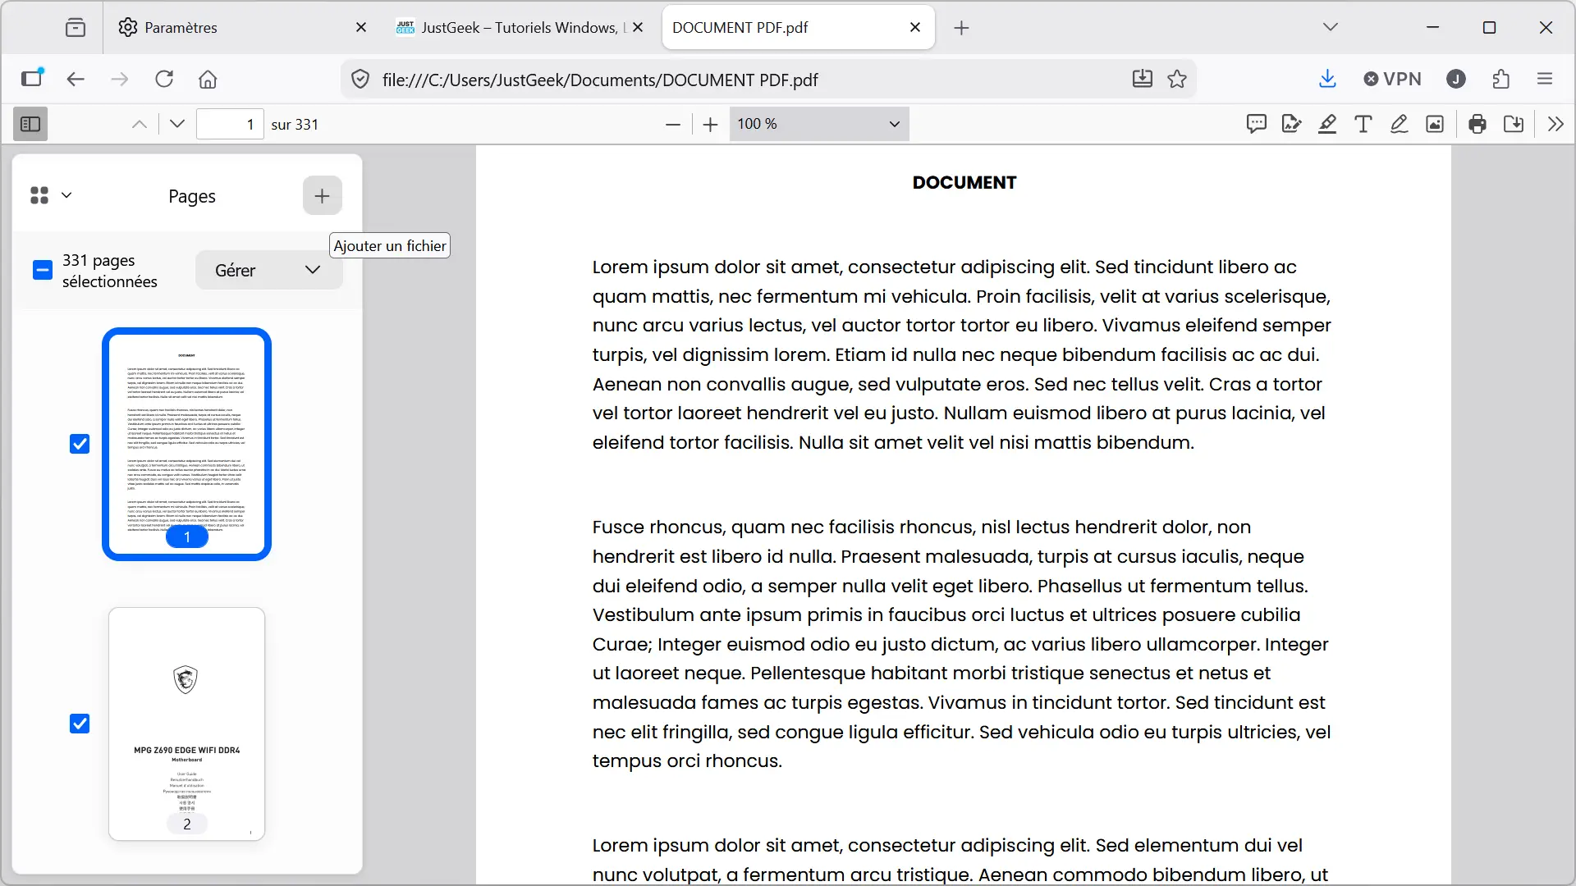Image resolution: width=1576 pixels, height=886 pixels.
Task: Click the shield tracking protection icon
Action: coord(360,79)
